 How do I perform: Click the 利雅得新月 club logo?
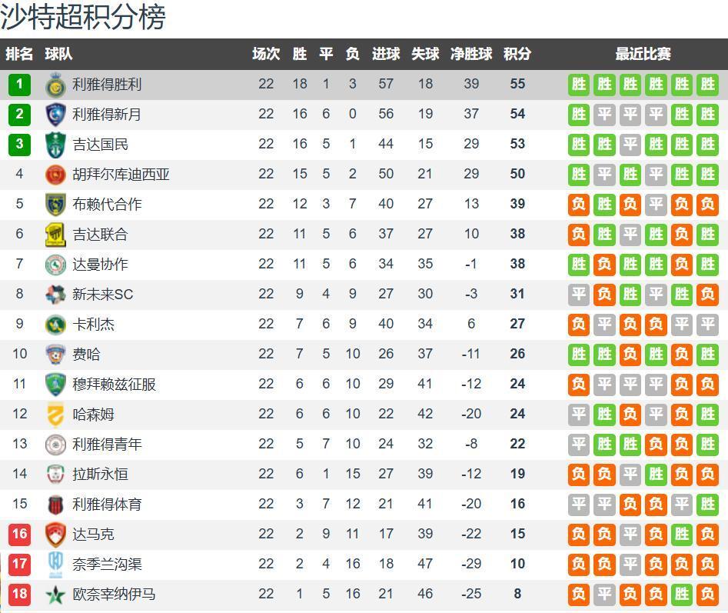point(55,114)
